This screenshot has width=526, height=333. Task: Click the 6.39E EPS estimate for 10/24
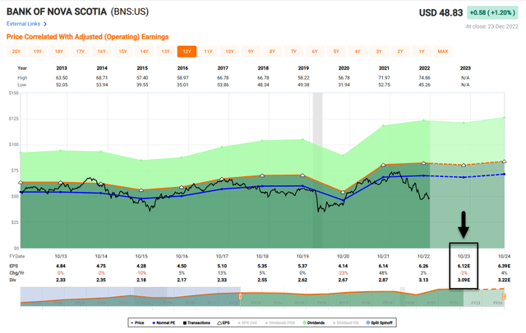click(504, 266)
